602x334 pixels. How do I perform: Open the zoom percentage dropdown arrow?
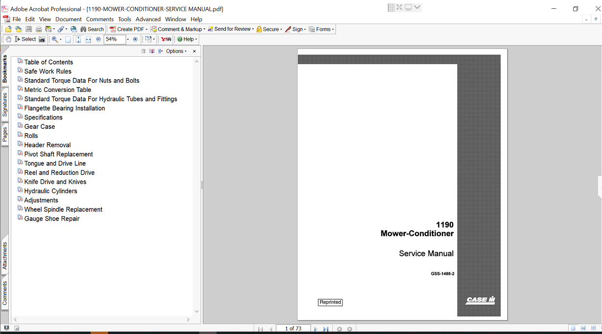click(x=128, y=39)
